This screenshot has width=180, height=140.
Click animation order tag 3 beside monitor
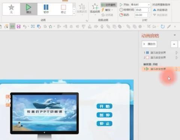click(x=8, y=105)
